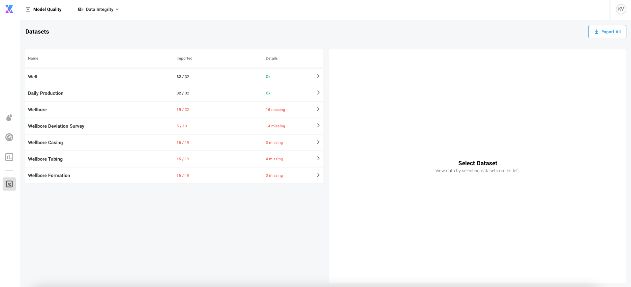Select the Wellbore Deviation Survey name
631x287 pixels.
click(x=56, y=126)
